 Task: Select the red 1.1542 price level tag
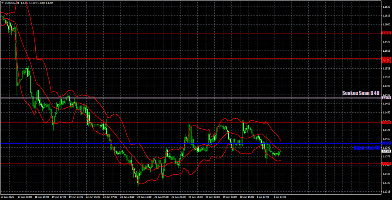tap(385, 58)
